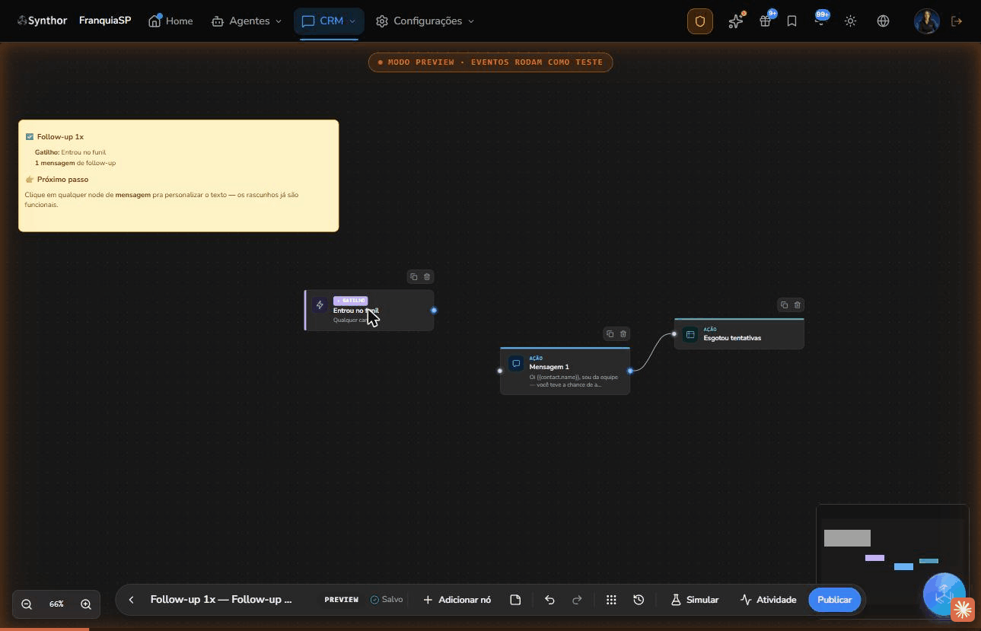981x631 pixels.
Task: Go back with the left chevron
Action: point(131,600)
